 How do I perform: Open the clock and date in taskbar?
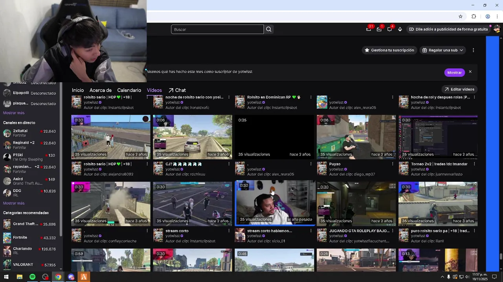480,277
